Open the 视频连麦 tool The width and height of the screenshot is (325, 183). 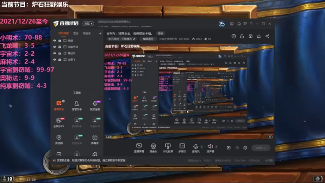pos(95,105)
